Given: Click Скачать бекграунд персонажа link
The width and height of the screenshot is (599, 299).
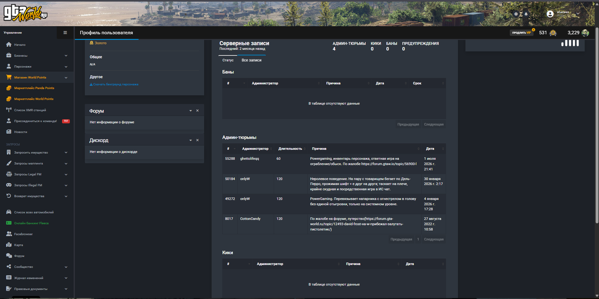Looking at the screenshot, I should pos(114,85).
